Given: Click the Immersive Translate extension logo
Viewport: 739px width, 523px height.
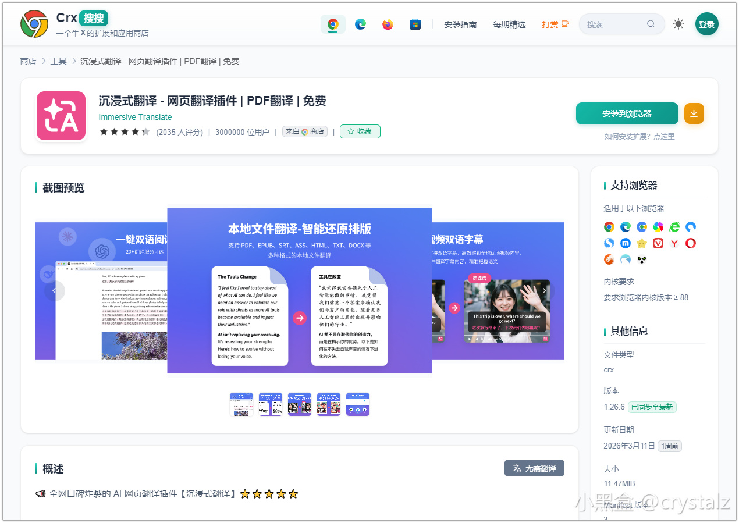Looking at the screenshot, I should point(61,116).
